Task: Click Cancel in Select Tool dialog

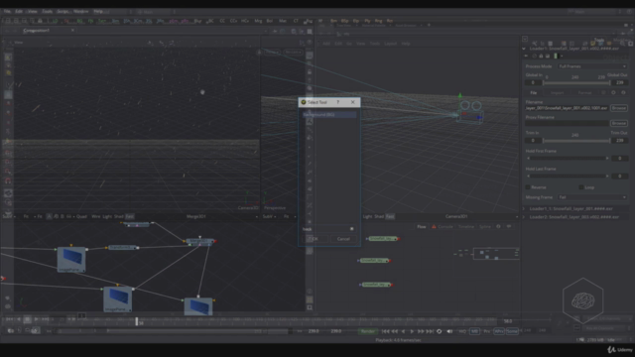Action: pyautogui.click(x=343, y=239)
